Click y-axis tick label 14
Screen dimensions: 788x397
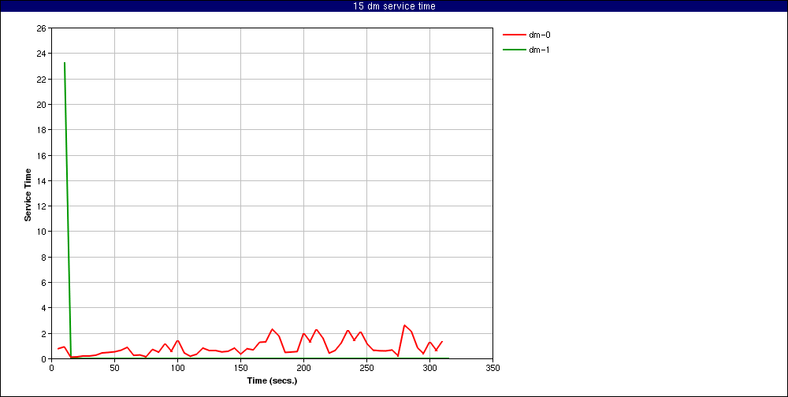(41, 180)
